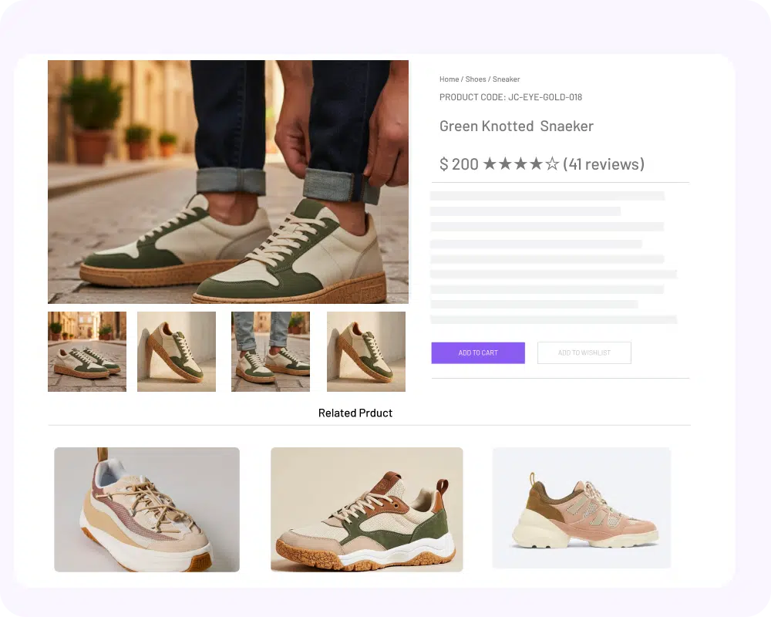The width and height of the screenshot is (771, 617).
Task: Click the first rating star
Action: click(x=490, y=164)
